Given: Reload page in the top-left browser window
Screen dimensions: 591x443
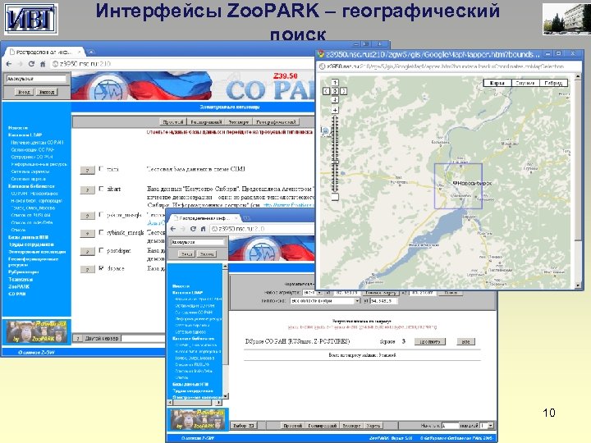Looking at the screenshot, I should [32, 64].
